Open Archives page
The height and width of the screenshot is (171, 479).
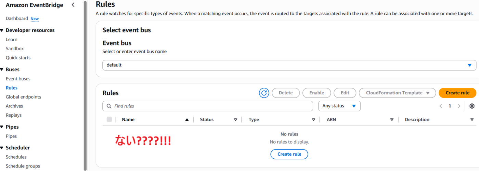14,106
